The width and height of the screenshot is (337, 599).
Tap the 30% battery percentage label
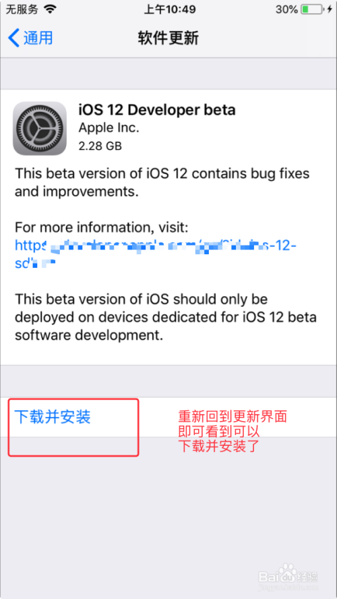pos(286,9)
